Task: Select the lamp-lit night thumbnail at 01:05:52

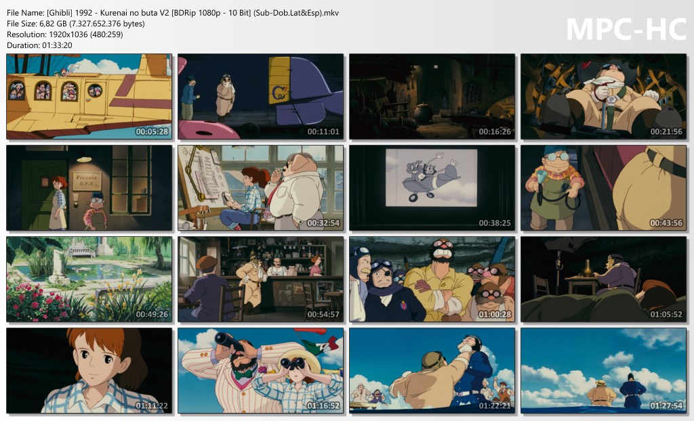Action: point(603,279)
